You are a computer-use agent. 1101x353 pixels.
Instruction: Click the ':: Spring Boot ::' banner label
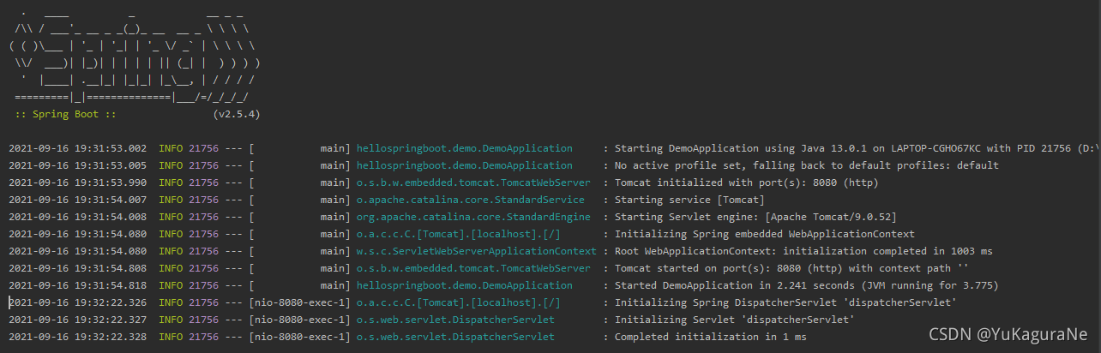(x=65, y=113)
